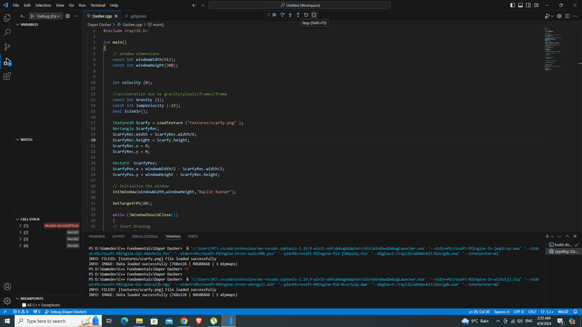Open the Source Control view
The width and height of the screenshot is (582, 327).
click(7, 47)
